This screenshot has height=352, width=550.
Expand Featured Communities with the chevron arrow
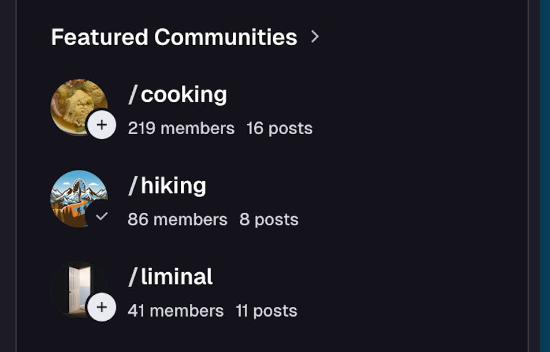pos(315,37)
